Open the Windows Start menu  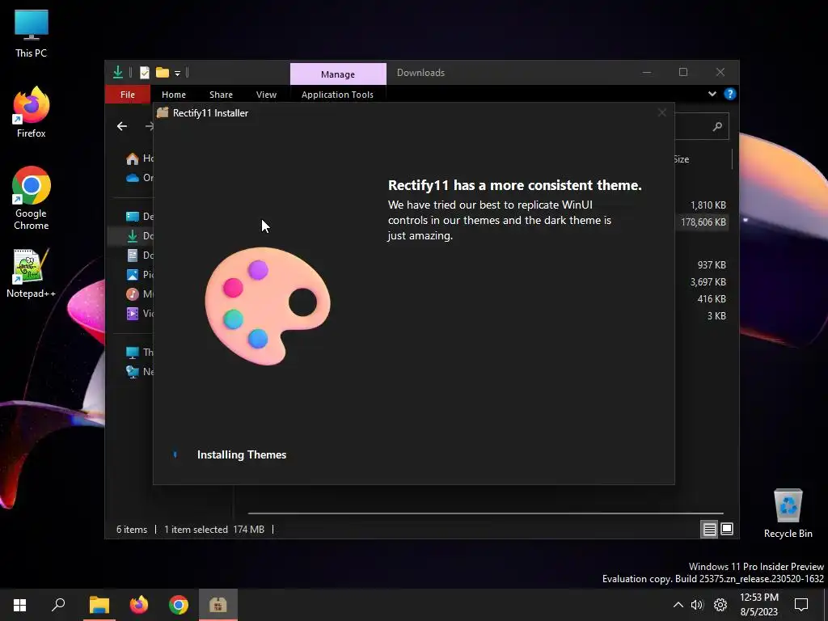click(x=19, y=605)
